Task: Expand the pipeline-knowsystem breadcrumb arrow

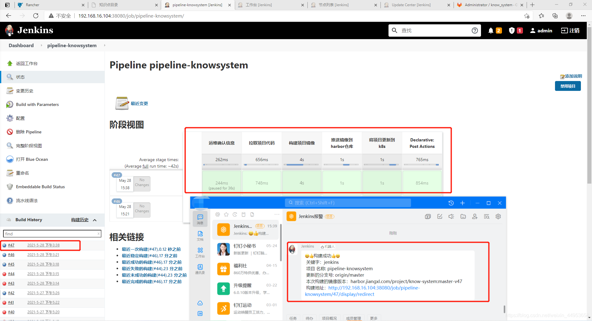Action: click(105, 45)
